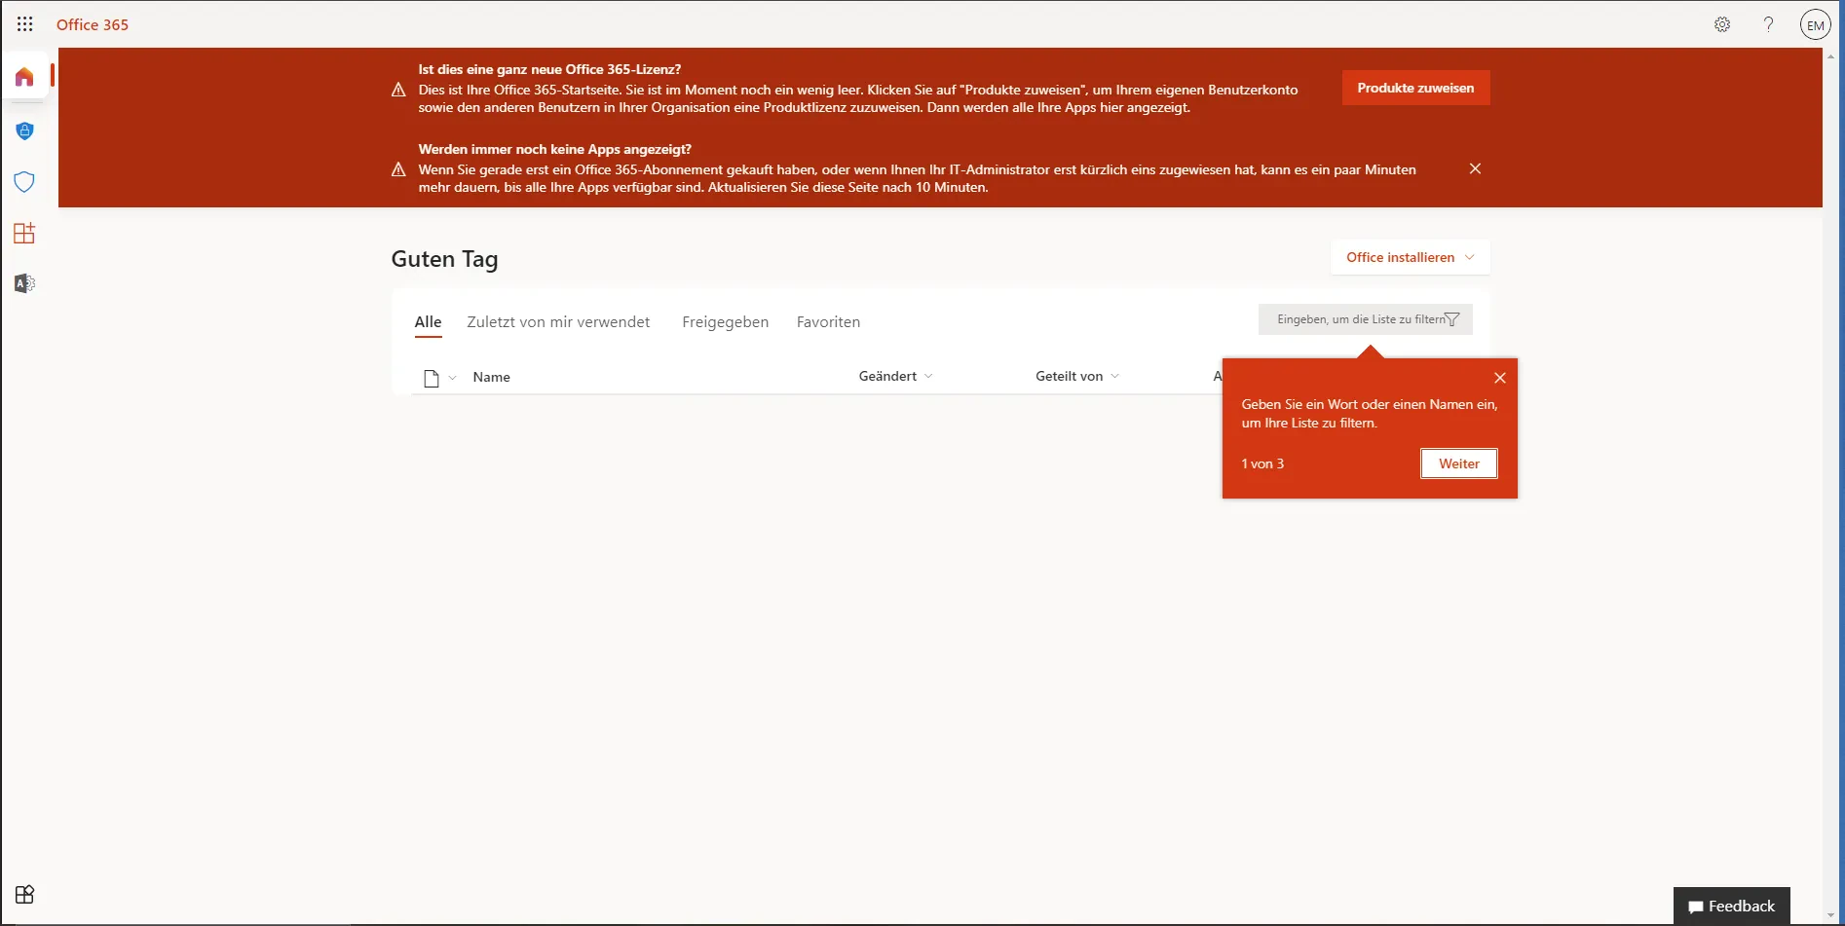Click the Guten Tag heading

444,259
